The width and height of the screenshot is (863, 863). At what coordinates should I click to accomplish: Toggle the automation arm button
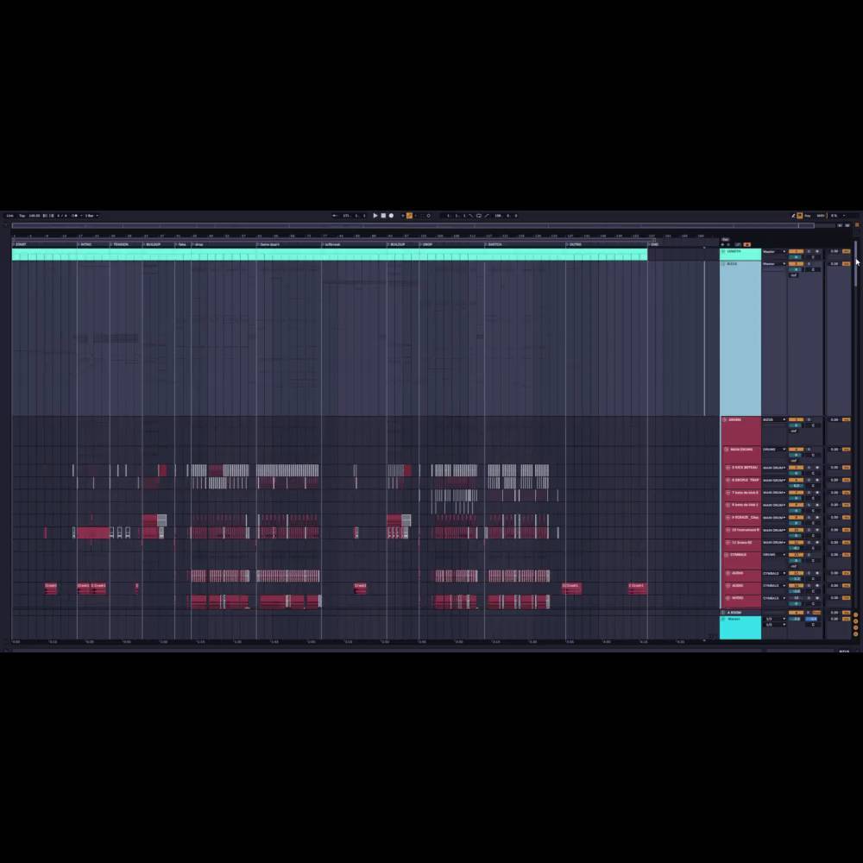point(409,216)
